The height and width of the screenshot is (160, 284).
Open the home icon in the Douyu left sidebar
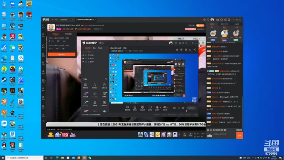[x=43, y=45]
